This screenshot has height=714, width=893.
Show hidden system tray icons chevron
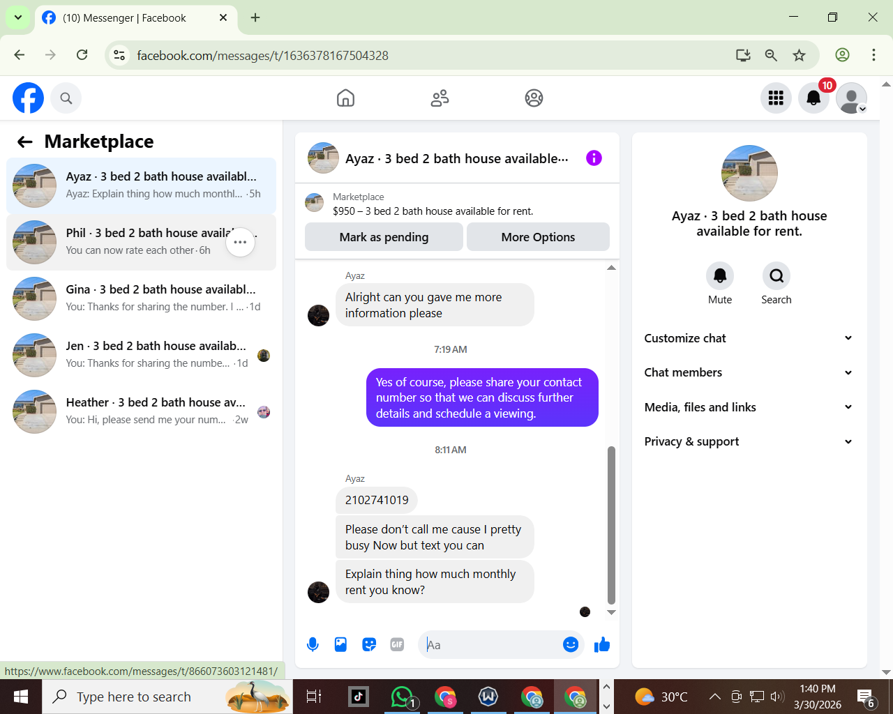[x=714, y=697]
